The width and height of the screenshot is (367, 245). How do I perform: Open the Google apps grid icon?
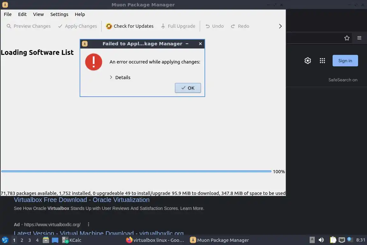(322, 61)
